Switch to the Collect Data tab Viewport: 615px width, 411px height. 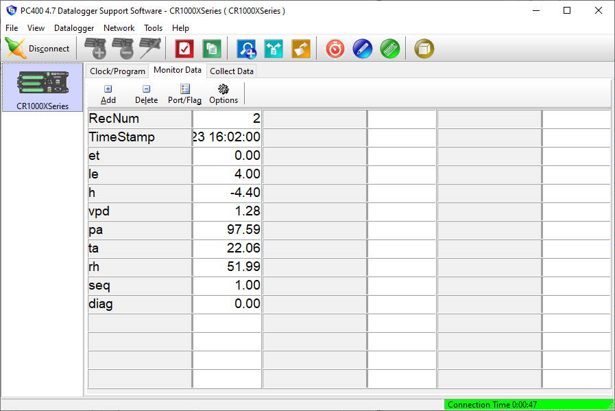[x=232, y=71]
